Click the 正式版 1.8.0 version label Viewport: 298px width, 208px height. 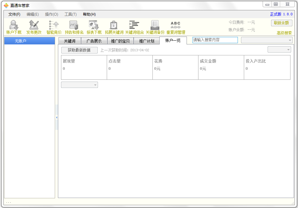(281, 14)
